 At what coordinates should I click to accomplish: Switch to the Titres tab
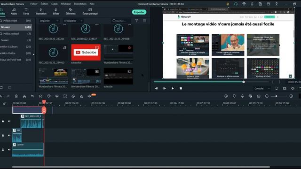[x=26, y=11]
